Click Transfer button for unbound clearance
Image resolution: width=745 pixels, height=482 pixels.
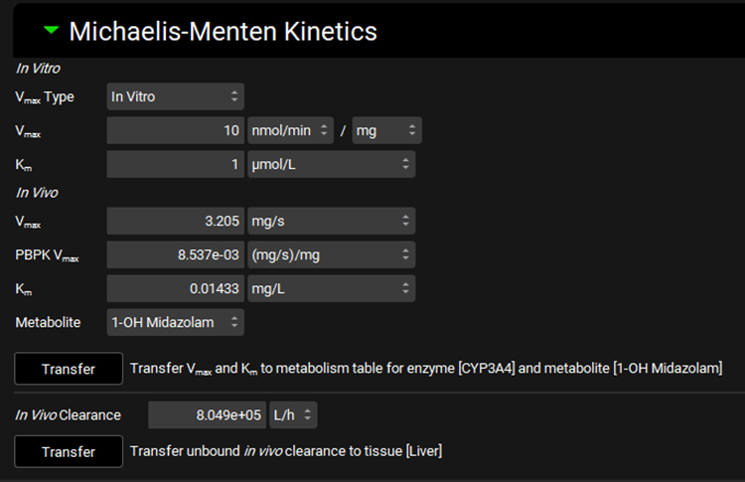pyautogui.click(x=69, y=451)
